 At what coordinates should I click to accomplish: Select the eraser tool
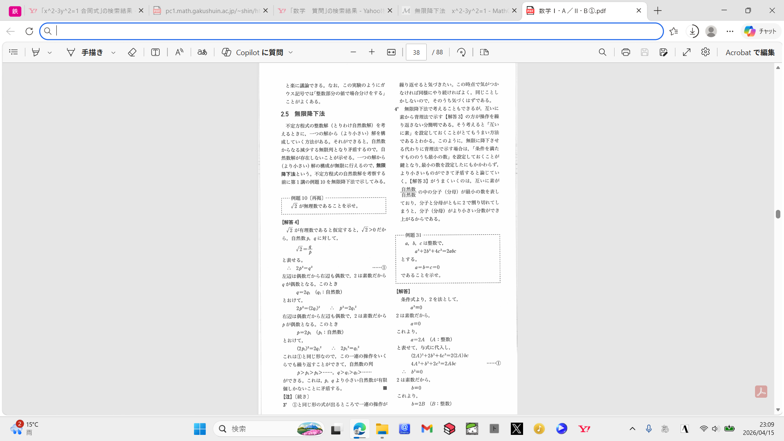(x=131, y=52)
